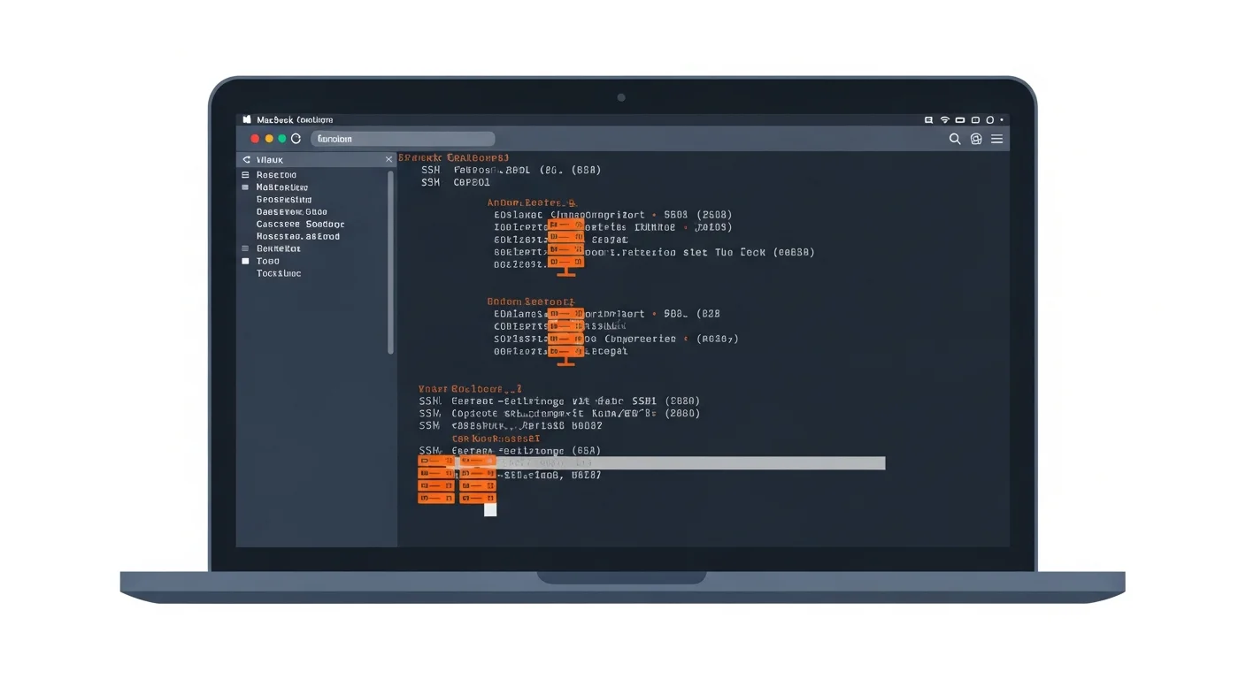Select the Wi-Fi status icon in the menu bar
This screenshot has width=1246, height=679.
click(943, 118)
